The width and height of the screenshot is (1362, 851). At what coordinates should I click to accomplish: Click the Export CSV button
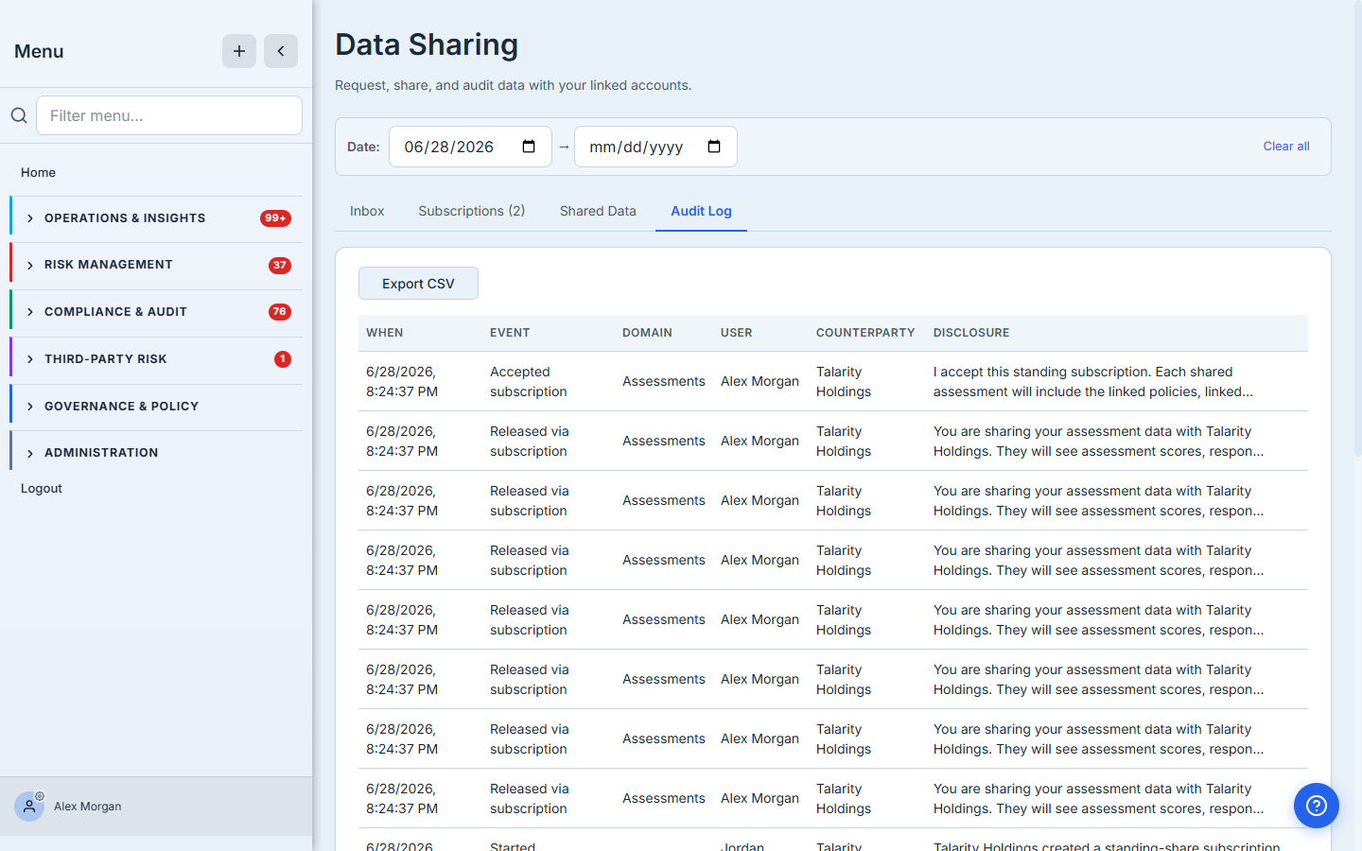[x=418, y=284]
